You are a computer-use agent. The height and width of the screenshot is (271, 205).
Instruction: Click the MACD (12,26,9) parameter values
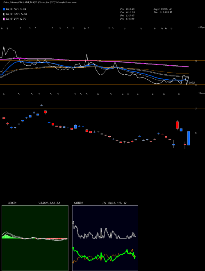(49, 203)
